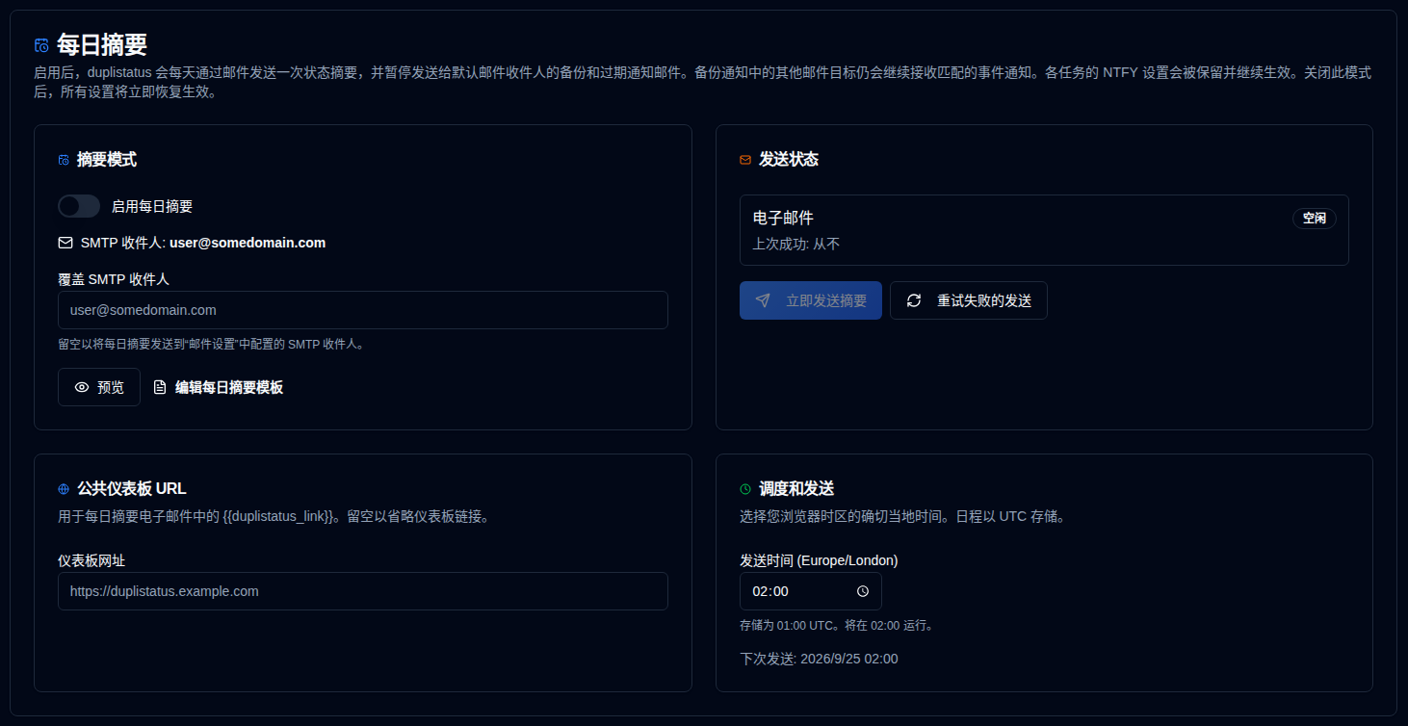This screenshot has width=1408, height=726.
Task: Click the 每日摘要 page heading
Action: [102, 45]
